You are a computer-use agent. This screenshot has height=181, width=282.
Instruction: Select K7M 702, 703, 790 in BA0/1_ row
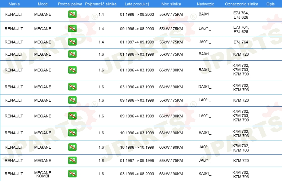(241, 70)
